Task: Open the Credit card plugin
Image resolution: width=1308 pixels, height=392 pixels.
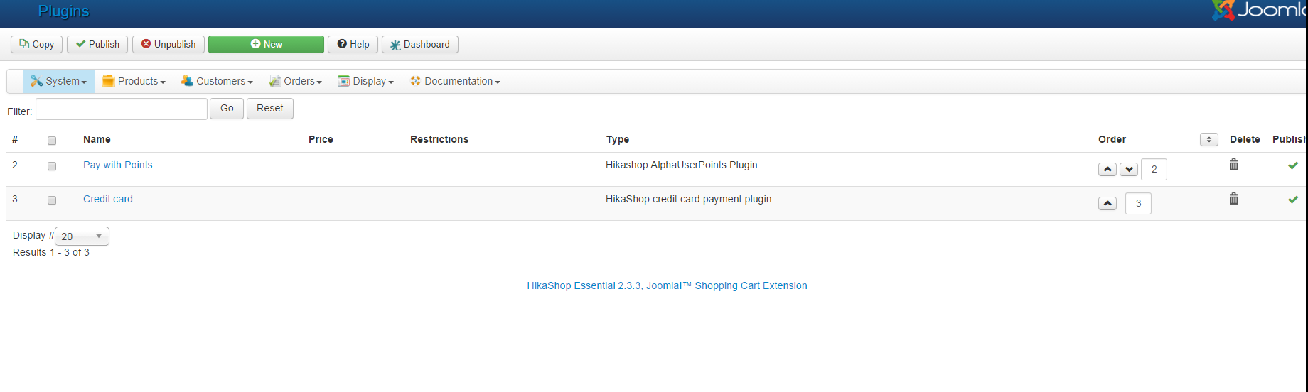Action: pos(108,199)
